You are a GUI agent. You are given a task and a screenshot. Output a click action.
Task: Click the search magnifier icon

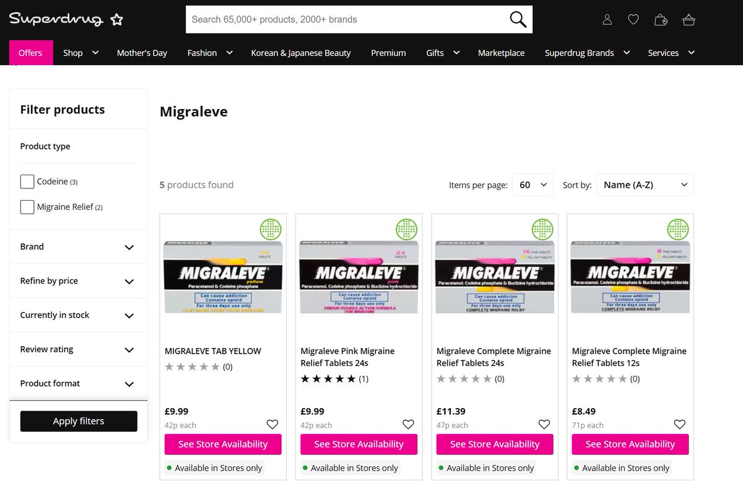(x=518, y=19)
